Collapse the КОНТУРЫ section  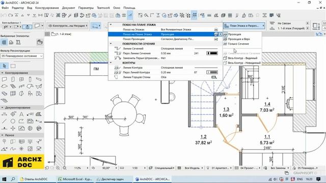111,63
